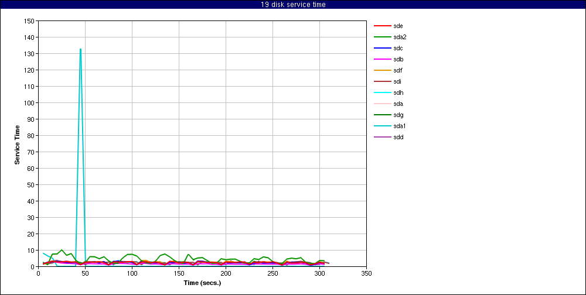
Task: Click the 100 tick on the y-axis
Action: [x=29, y=103]
